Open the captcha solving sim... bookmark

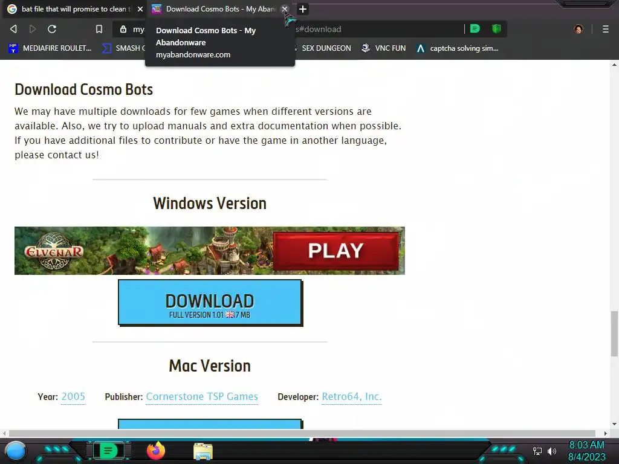coord(458,48)
